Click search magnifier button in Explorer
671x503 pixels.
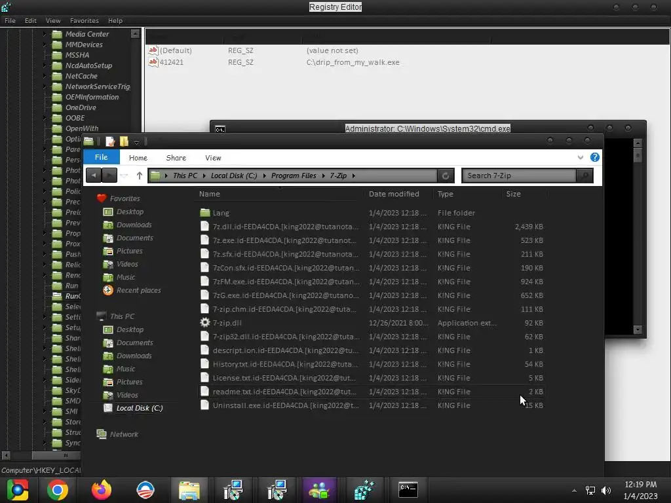coord(585,176)
